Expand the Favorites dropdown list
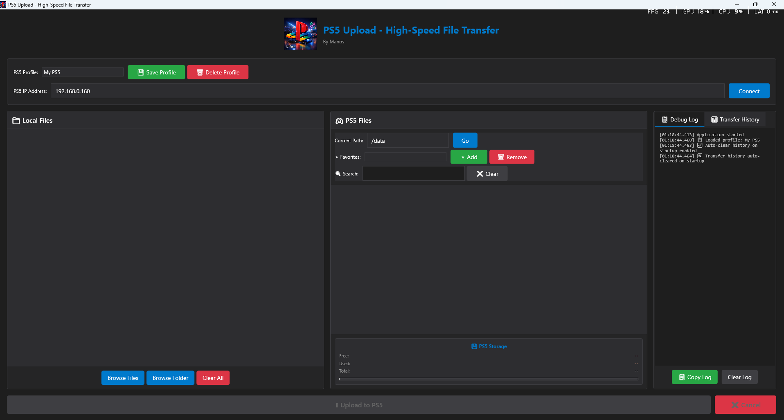 pos(405,157)
